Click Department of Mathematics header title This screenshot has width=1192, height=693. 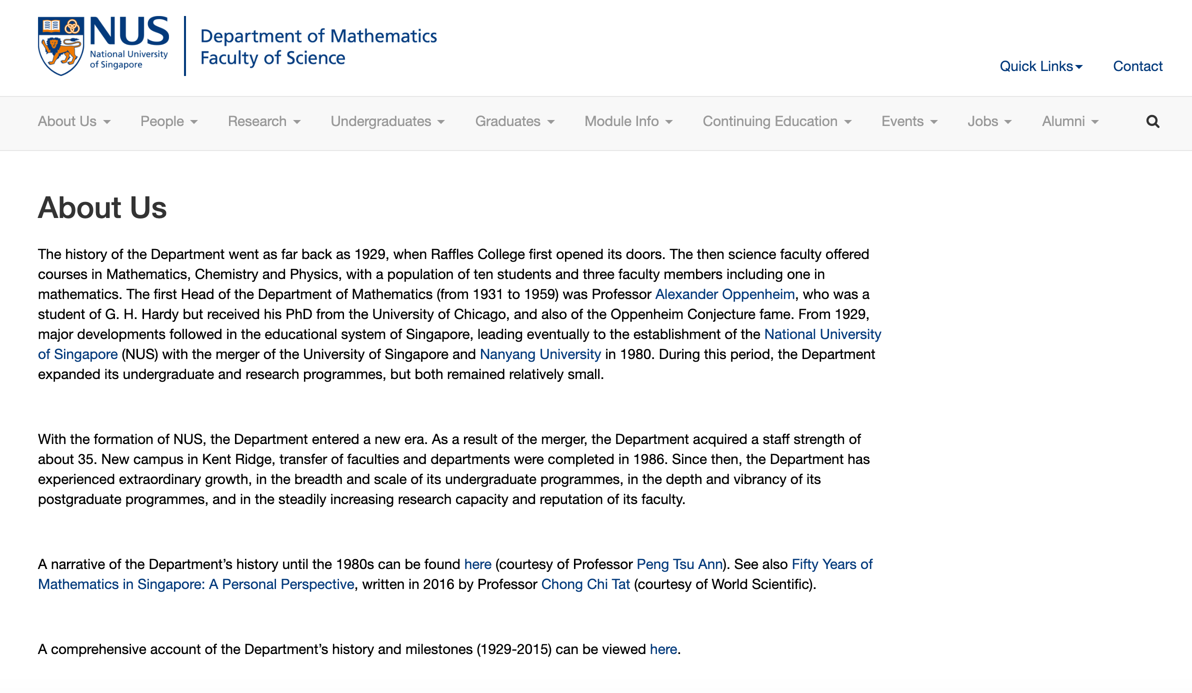[x=318, y=36]
